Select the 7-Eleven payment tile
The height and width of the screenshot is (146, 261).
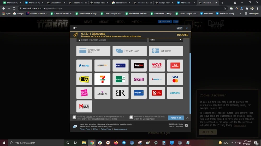point(102,79)
